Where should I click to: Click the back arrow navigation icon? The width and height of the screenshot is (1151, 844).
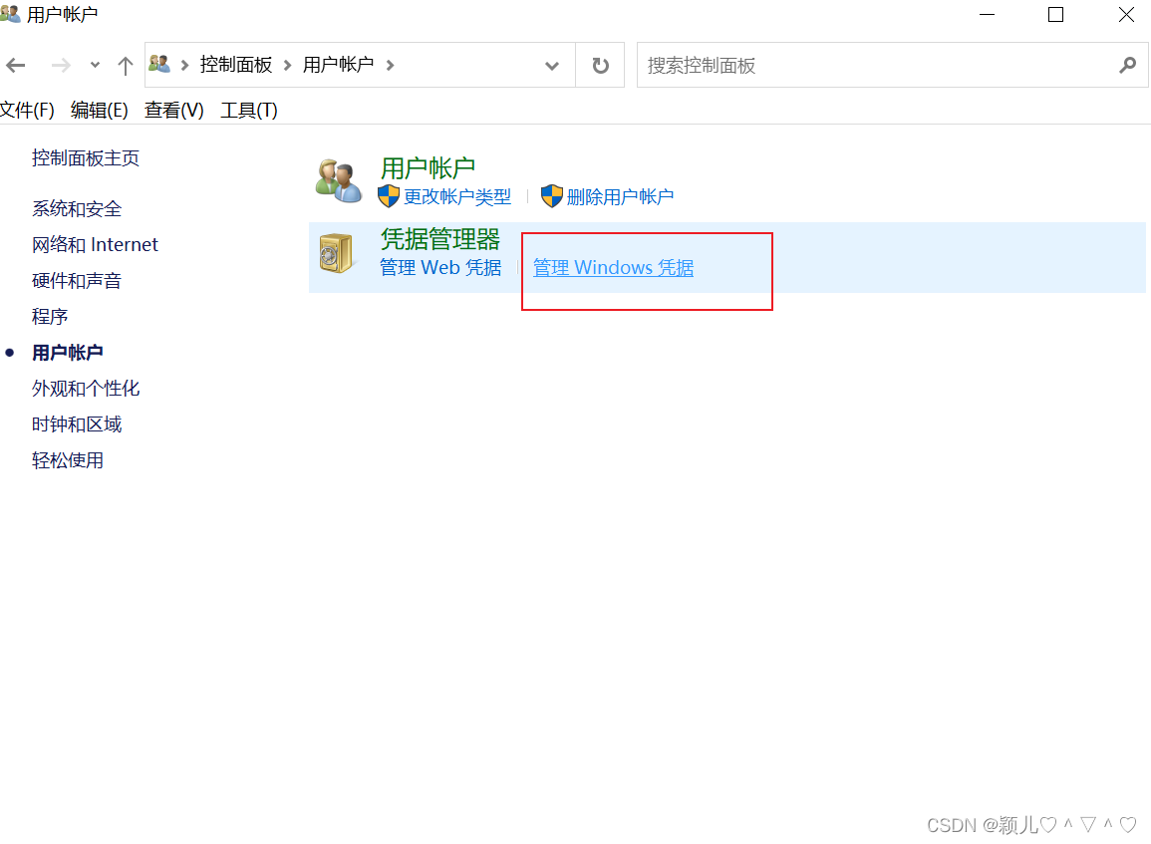point(16,64)
